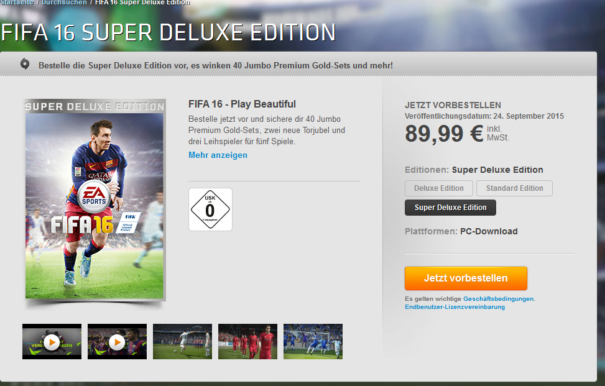Play the first trailer video thumbnail
The width and height of the screenshot is (605, 386).
(52, 342)
